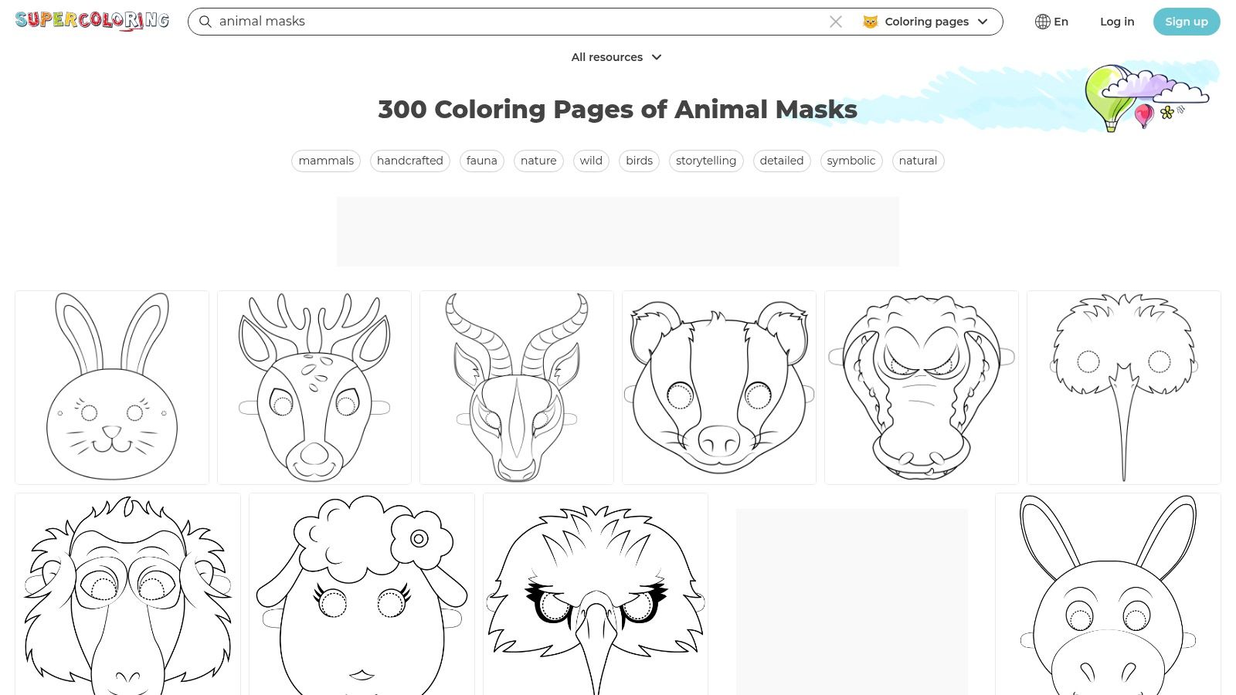Open the eagle mask coloring page

pos(595,602)
